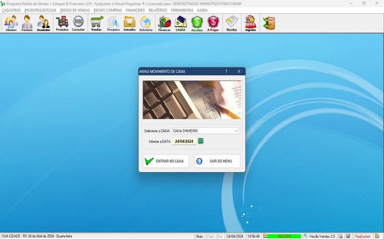This screenshot has height=240, width=384.
Task: Click the A Pagar red dollar icon
Action: (213, 23)
